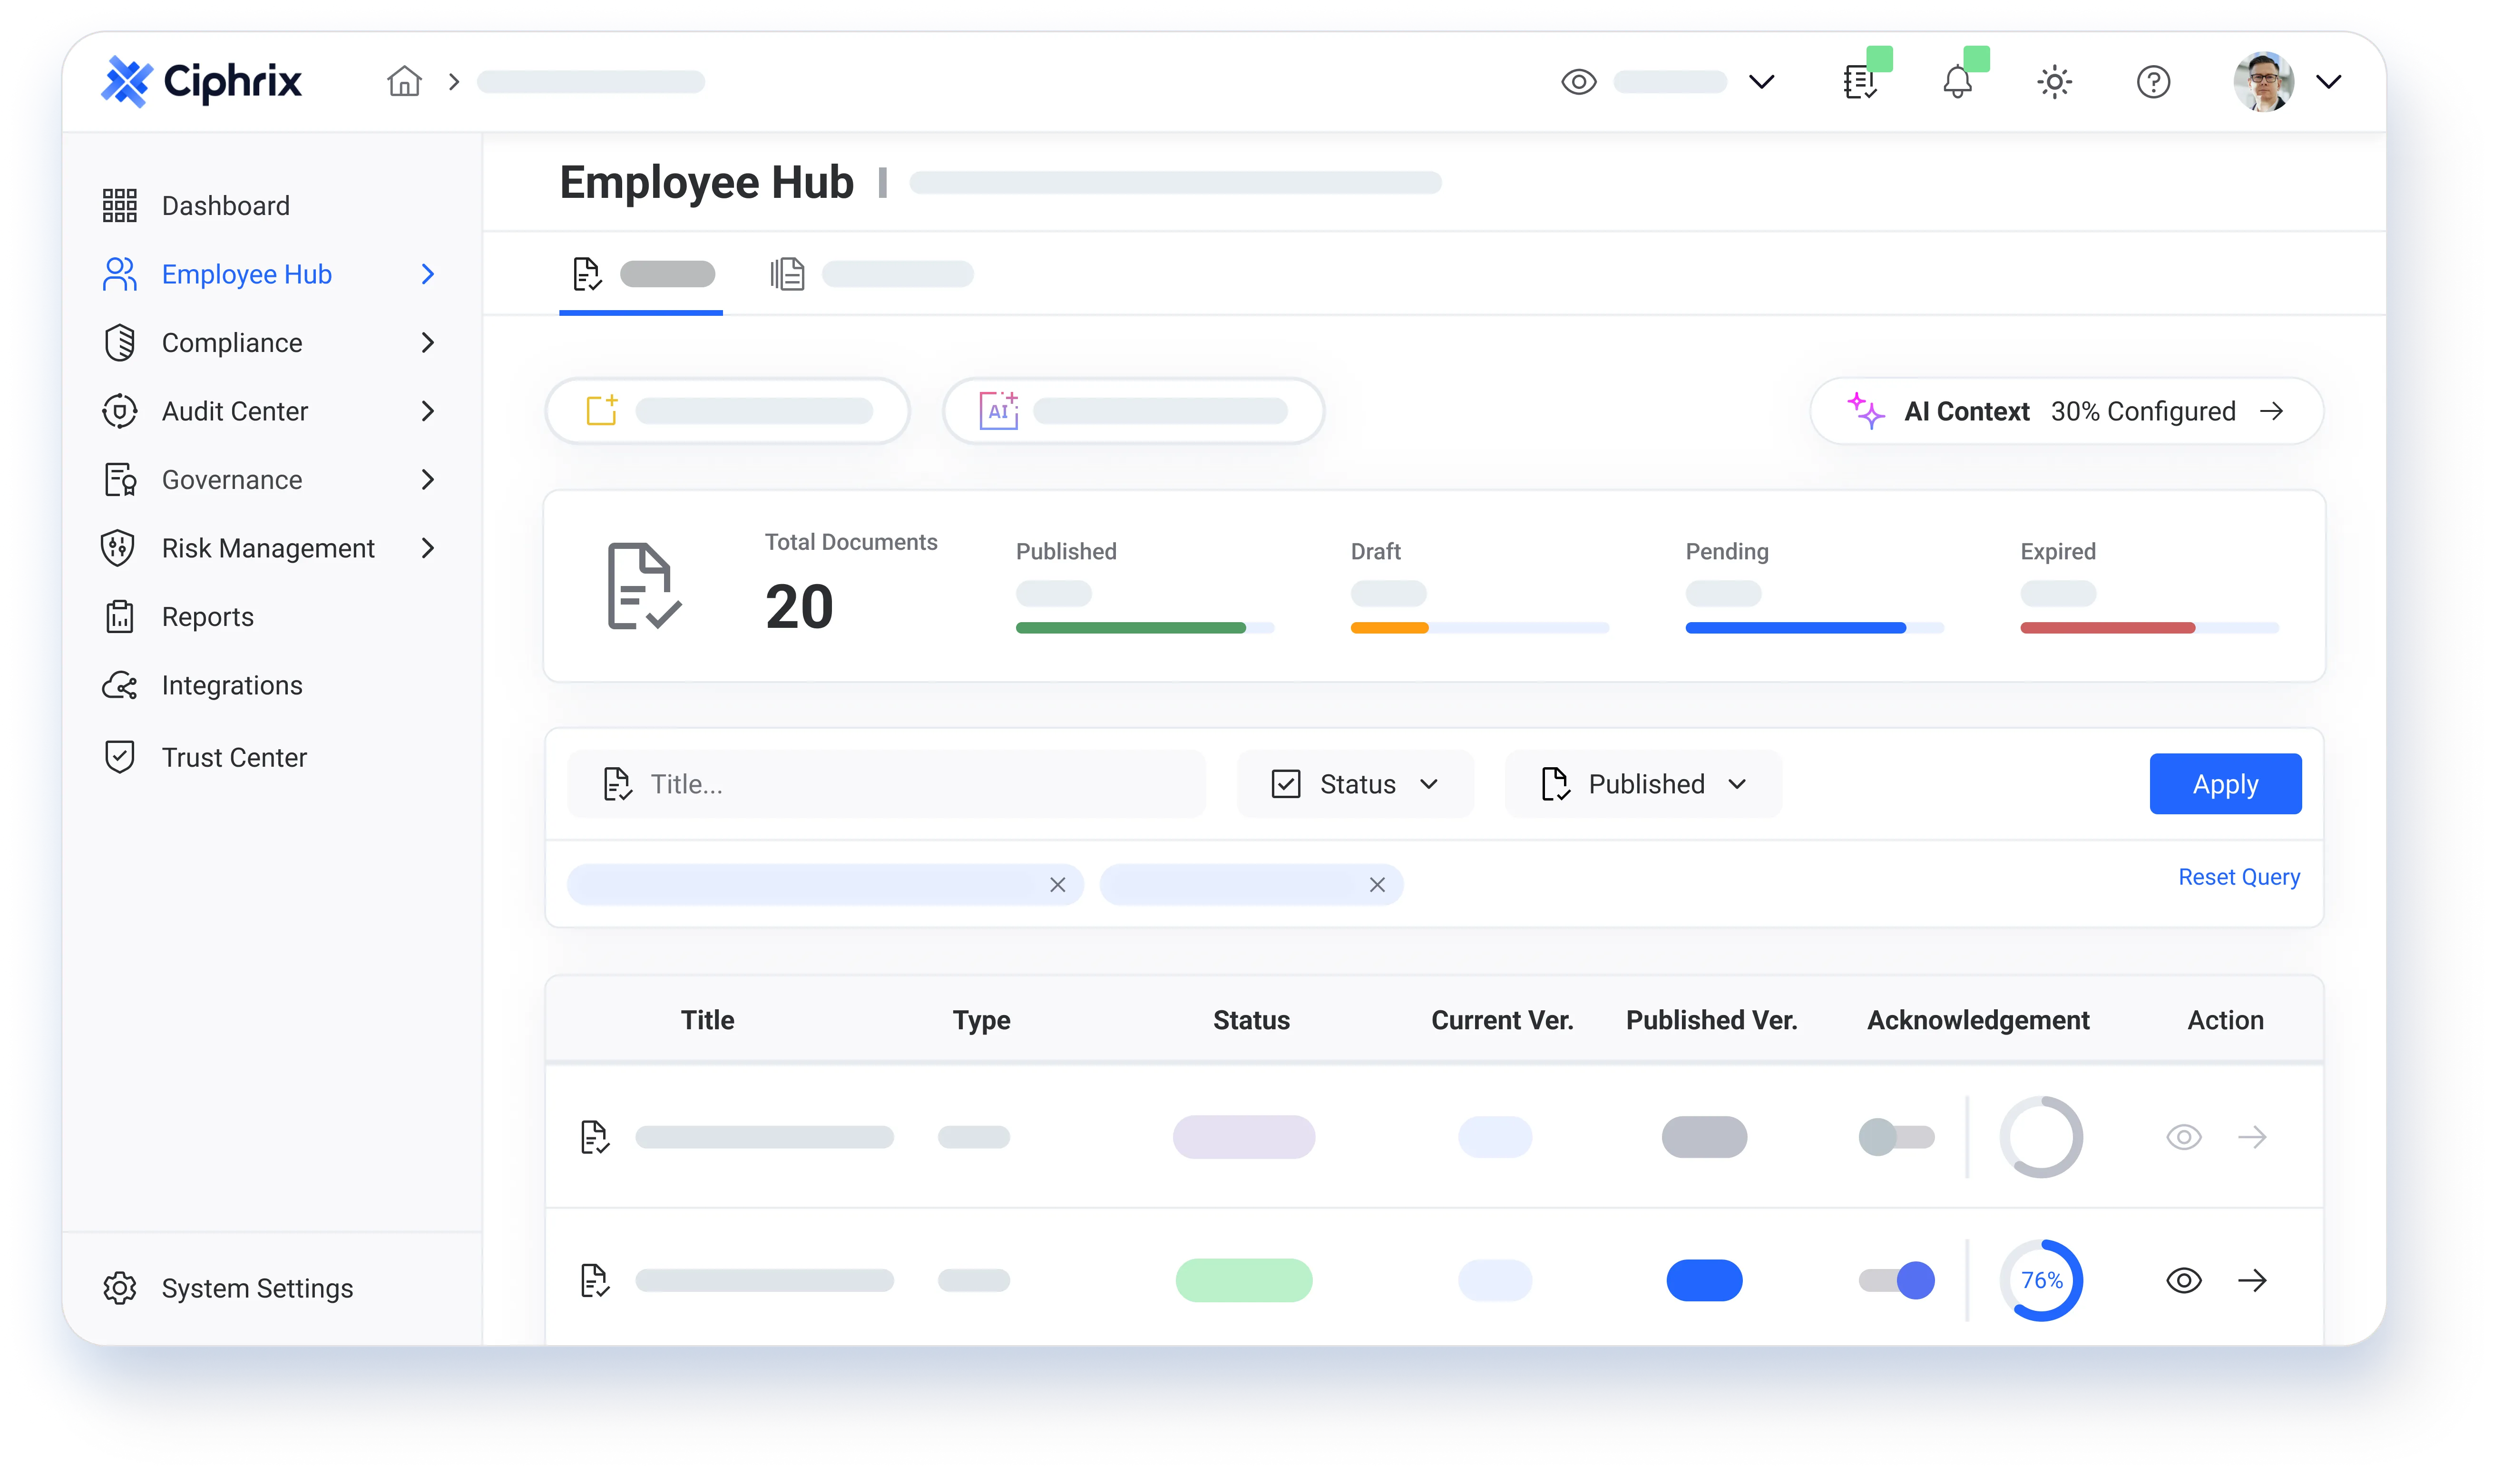2502x1484 pixels.
Task: Click the user profile avatar
Action: click(x=2264, y=81)
